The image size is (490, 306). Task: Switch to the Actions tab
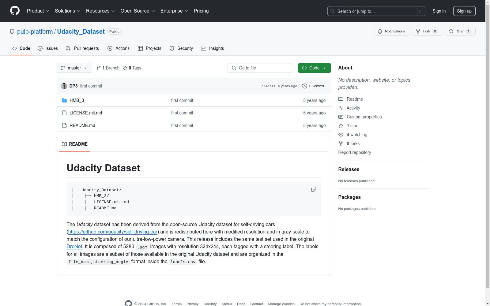point(119,48)
